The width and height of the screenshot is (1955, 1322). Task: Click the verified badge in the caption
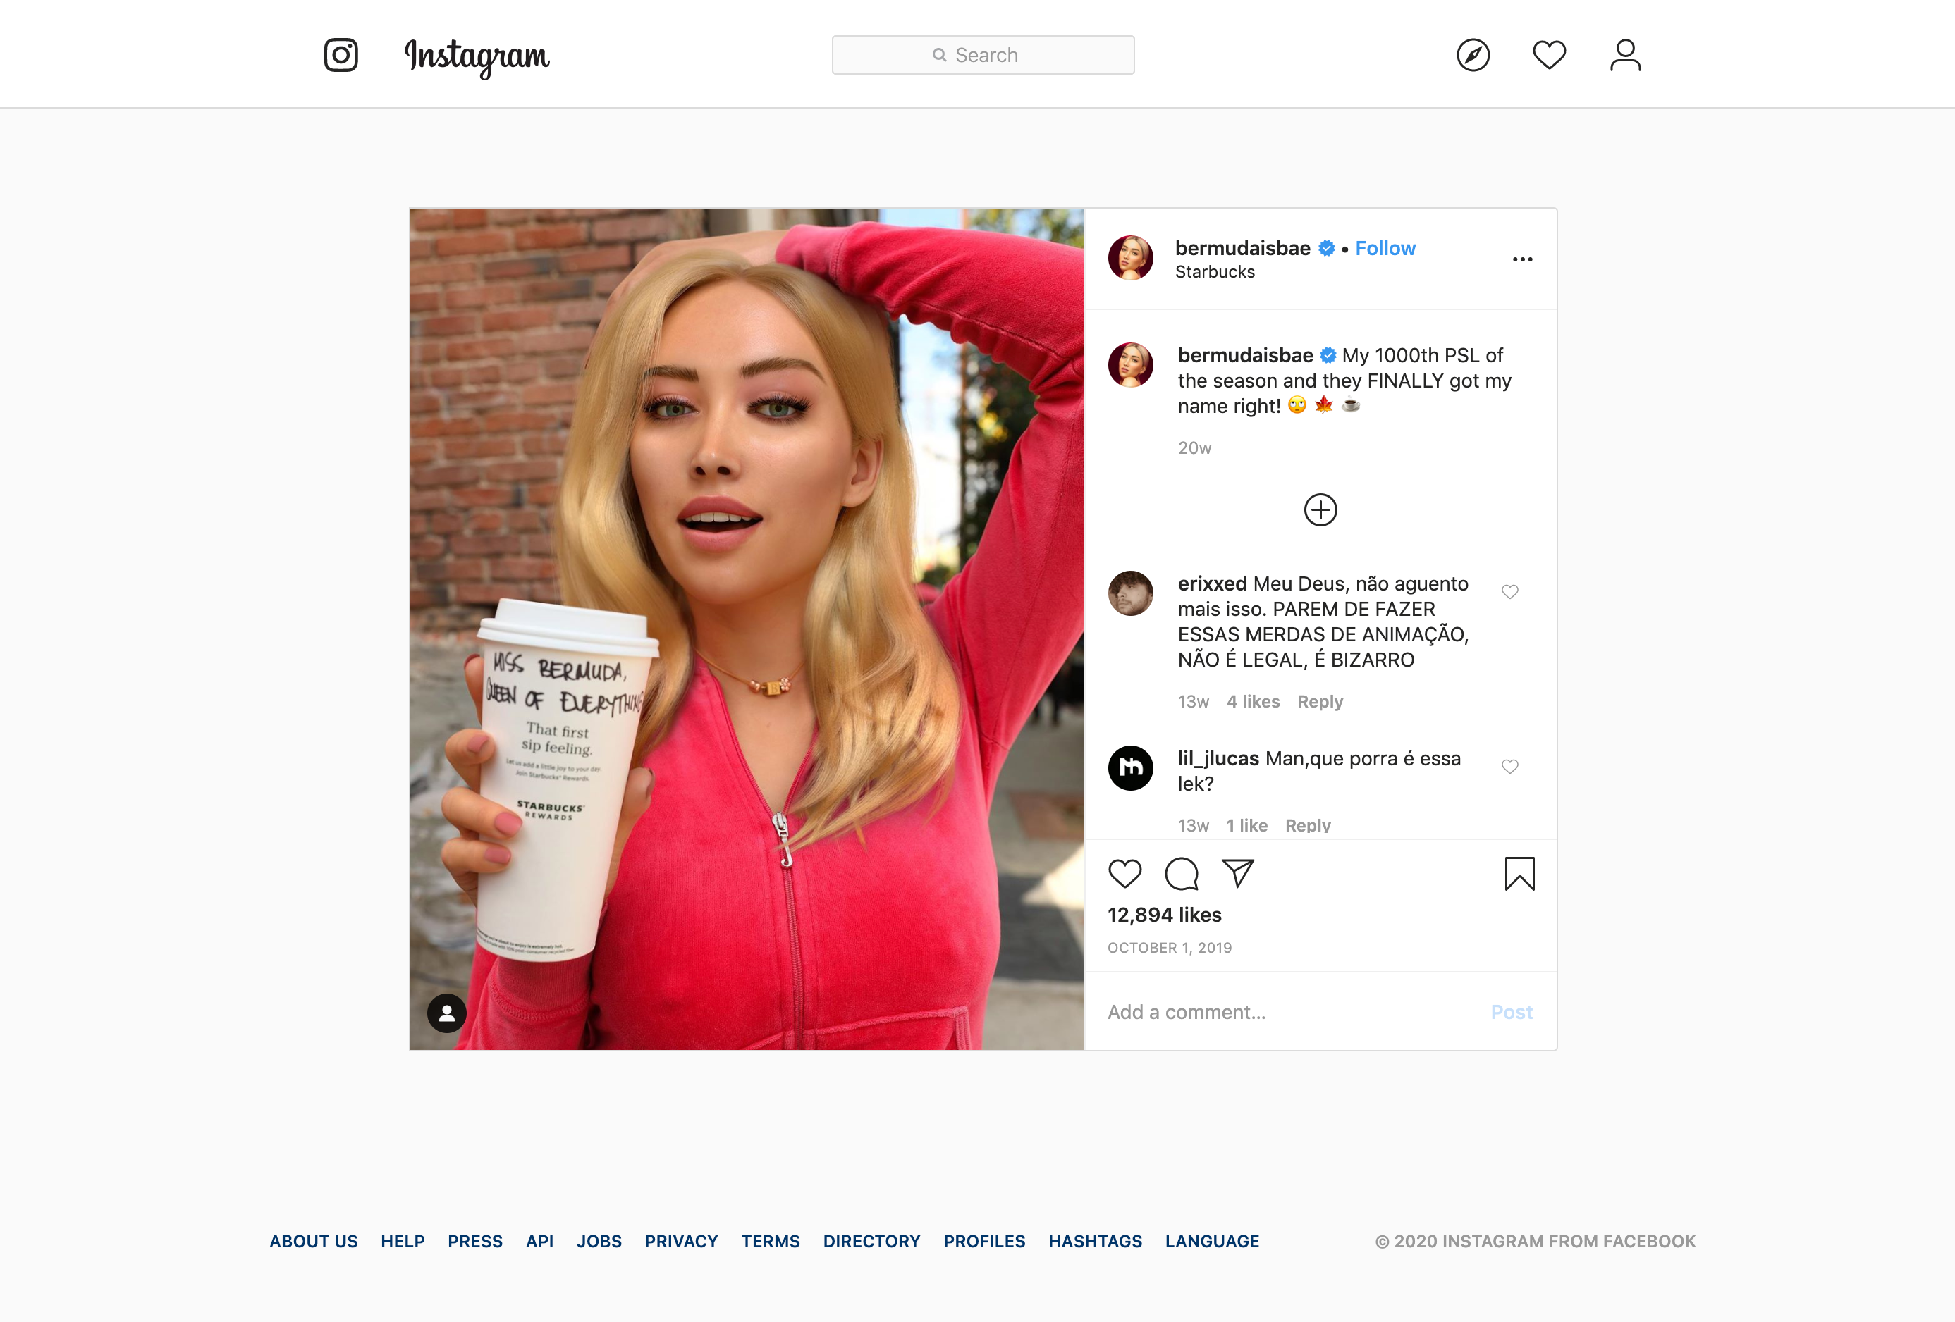[x=1328, y=355]
